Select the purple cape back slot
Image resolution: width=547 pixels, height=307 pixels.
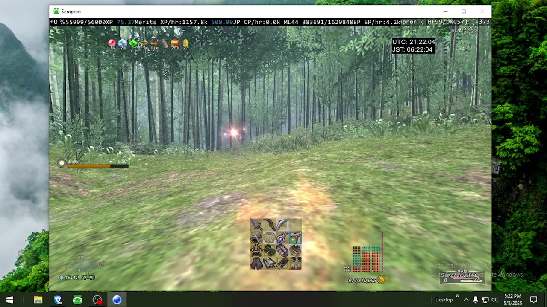(x=256, y=264)
